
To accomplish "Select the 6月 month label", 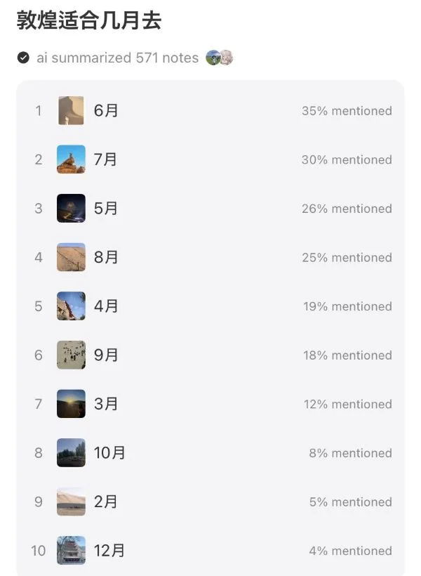I will [x=106, y=111].
